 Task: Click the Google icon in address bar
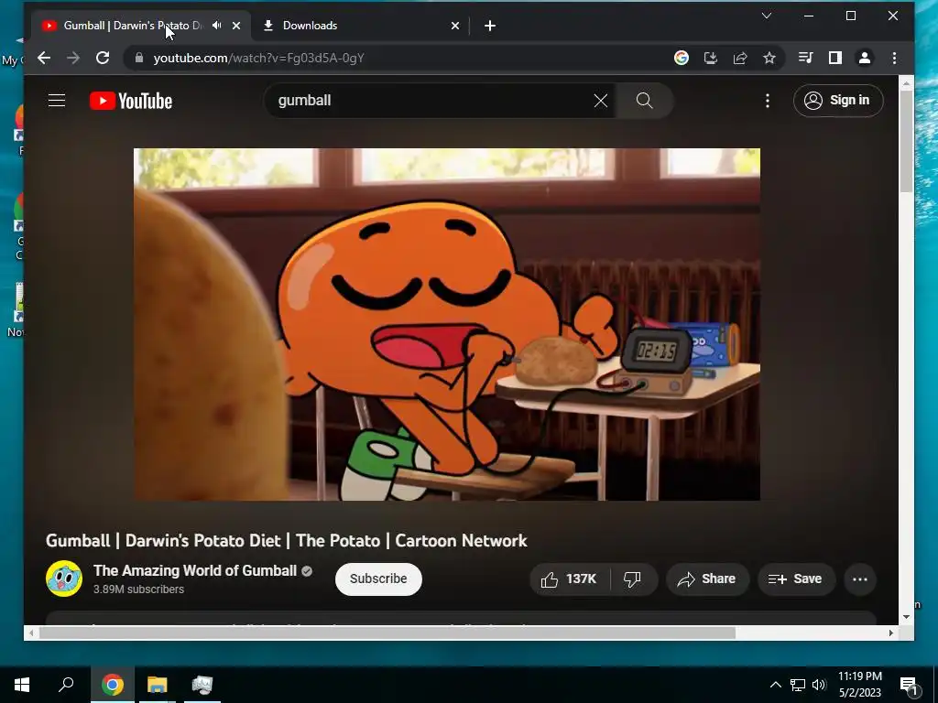click(x=682, y=58)
